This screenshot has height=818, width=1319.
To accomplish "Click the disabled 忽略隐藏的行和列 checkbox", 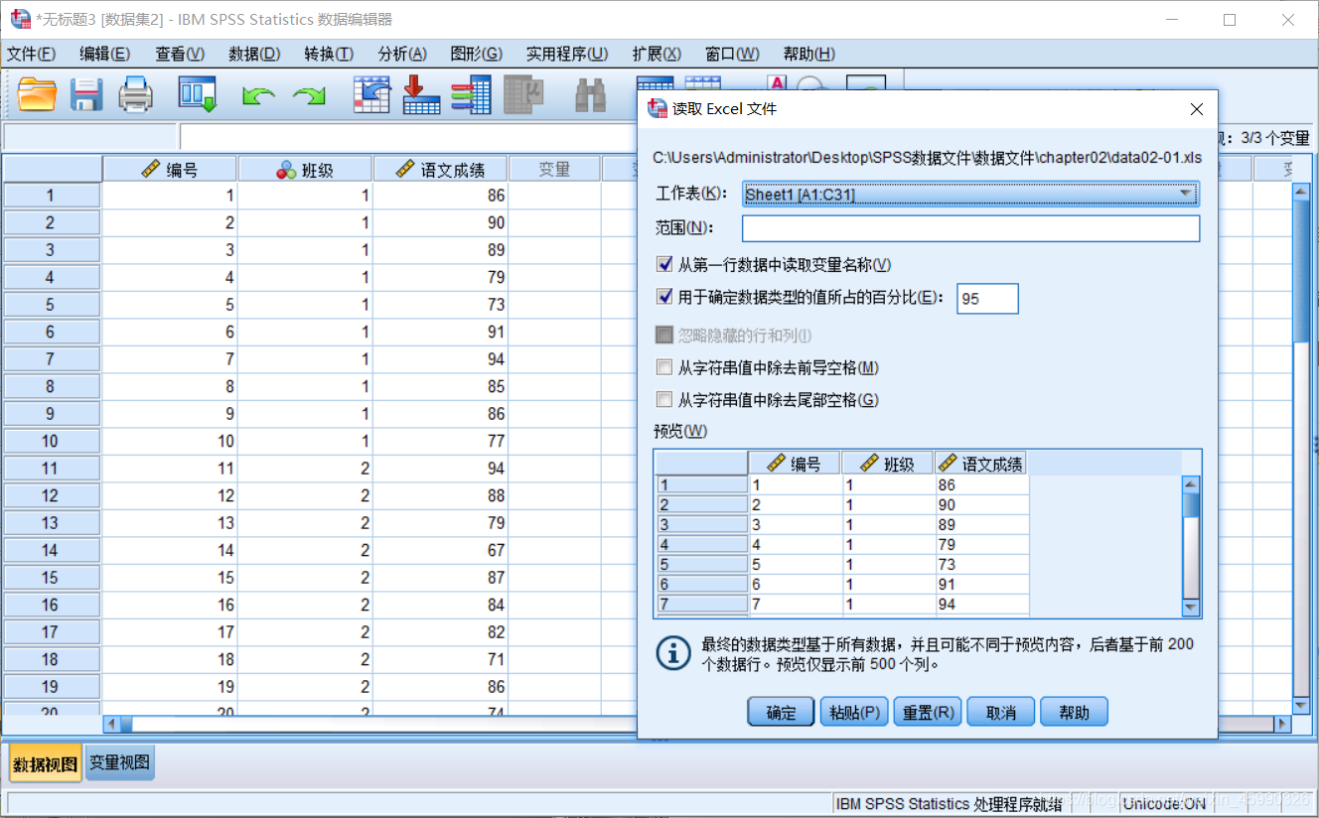I will coord(665,336).
